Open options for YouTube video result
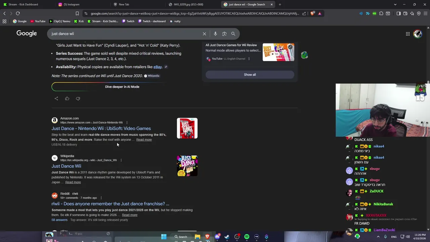 [x=249, y=59]
